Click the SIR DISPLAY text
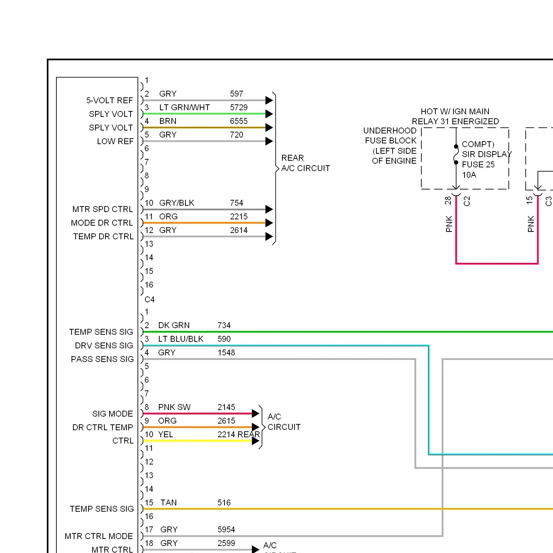Viewport: 553px width, 553px height. point(487,154)
